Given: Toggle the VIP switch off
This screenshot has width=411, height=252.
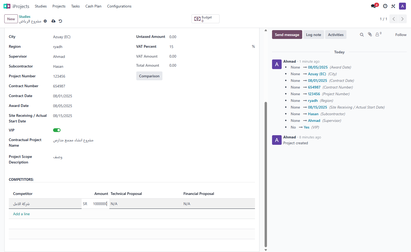Looking at the screenshot, I should click(57, 130).
